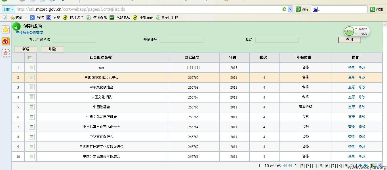Click the 社会组织名称 input field

[74, 40]
